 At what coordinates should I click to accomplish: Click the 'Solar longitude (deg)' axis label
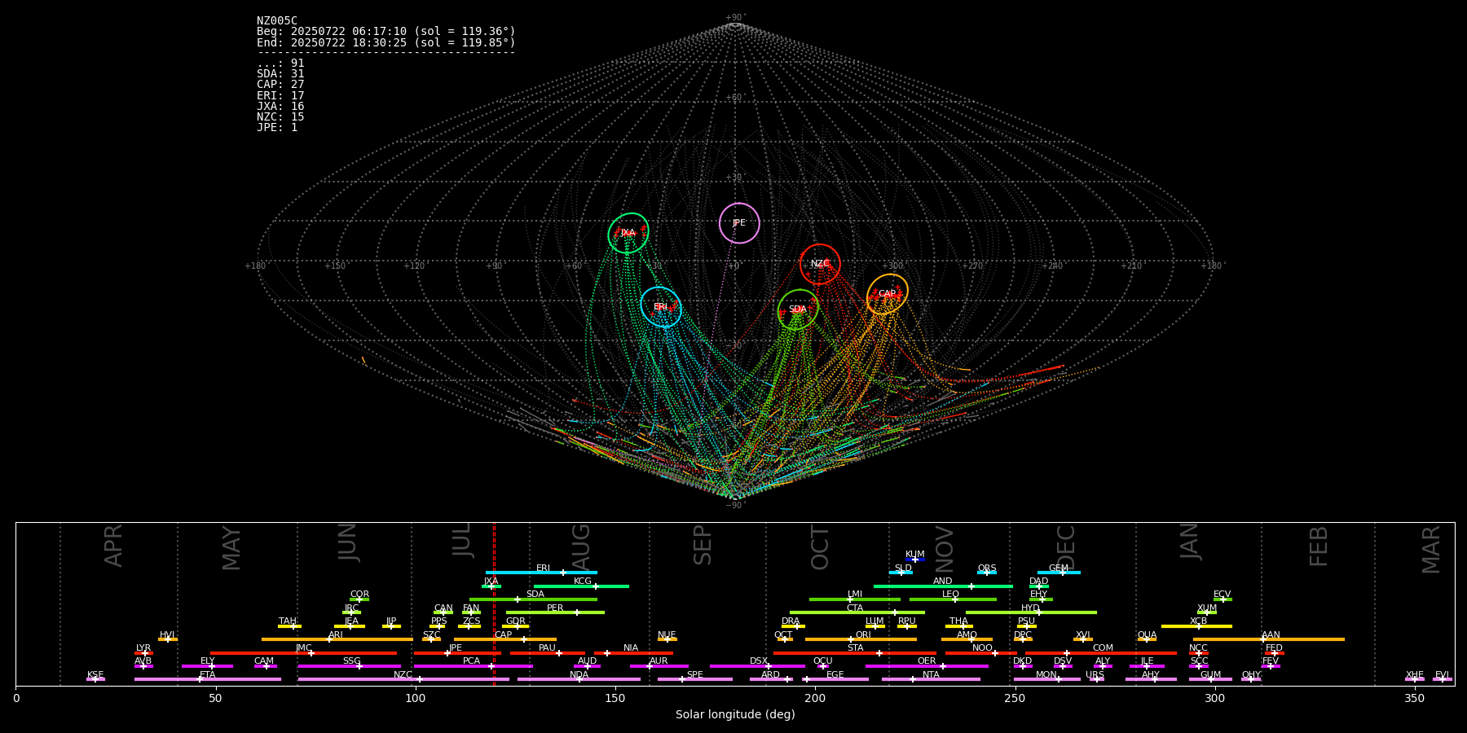[x=735, y=715]
